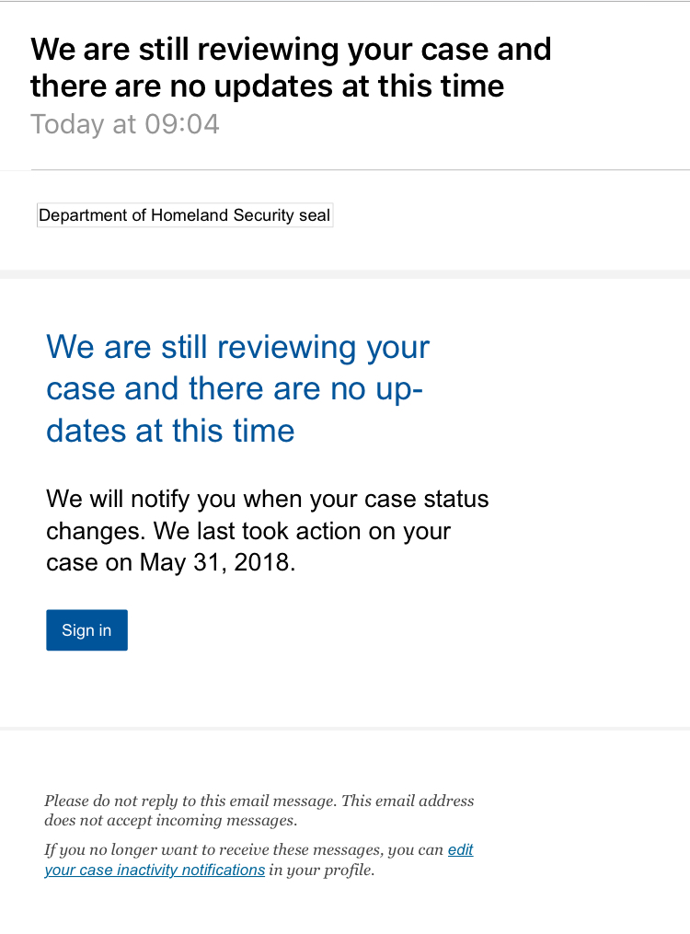Image resolution: width=690 pixels, height=934 pixels.
Task: Click 'does not accept incoming messages' text
Action: (x=170, y=820)
